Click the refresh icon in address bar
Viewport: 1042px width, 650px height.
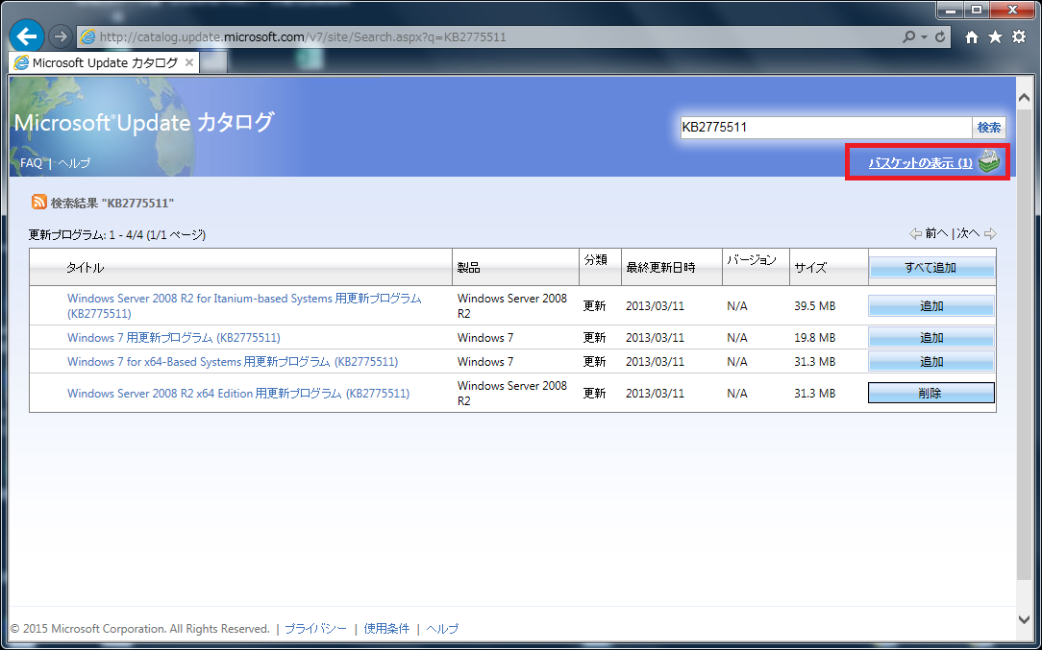tap(939, 36)
